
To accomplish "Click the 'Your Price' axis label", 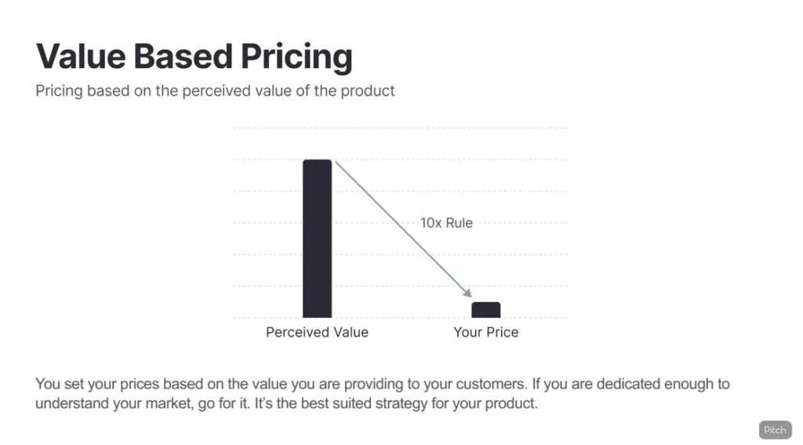I will tap(485, 332).
